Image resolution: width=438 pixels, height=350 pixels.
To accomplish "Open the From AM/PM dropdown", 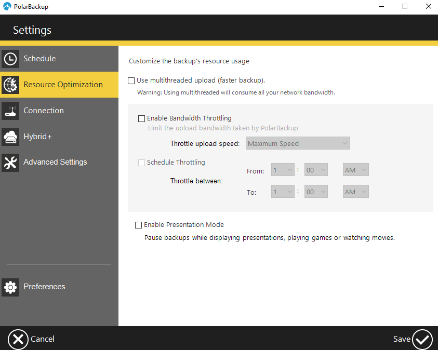I will point(355,170).
